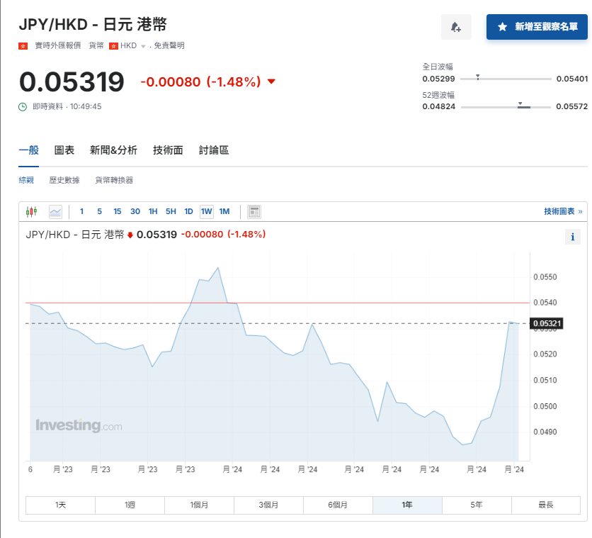Open the HKD currency dropdown

(142, 45)
